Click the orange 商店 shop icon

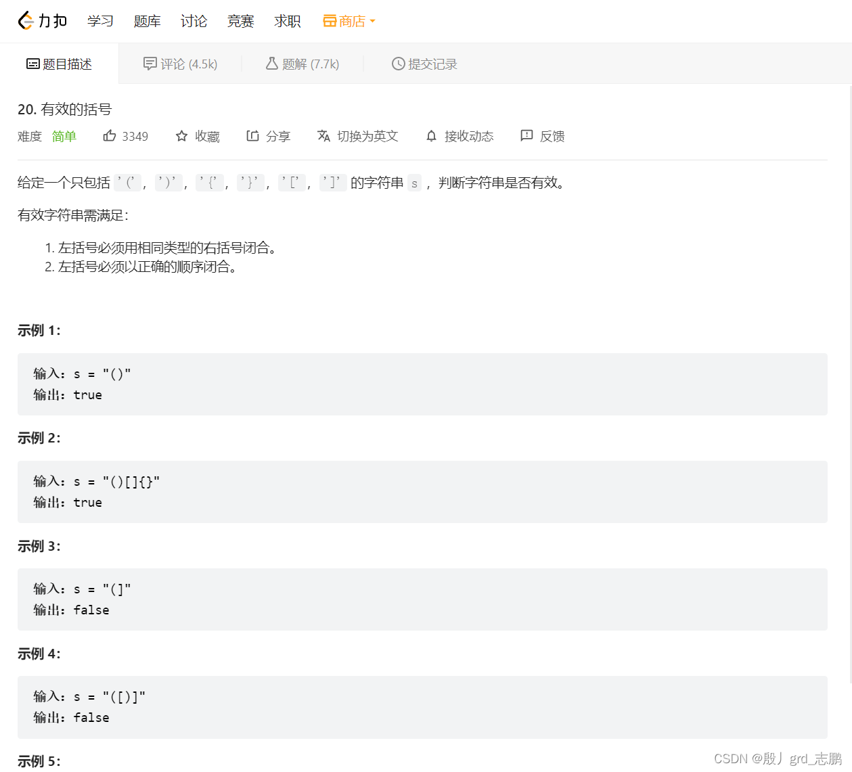330,21
